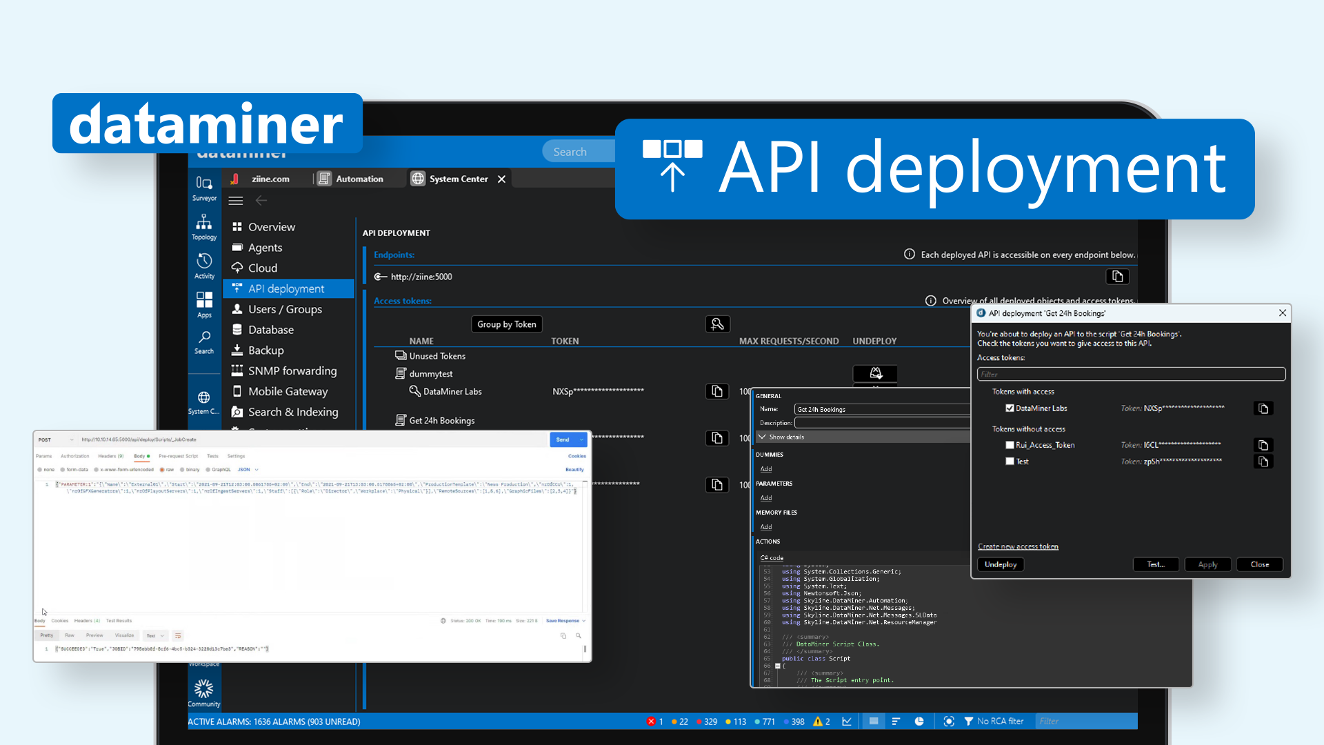
Task: Select the 'none' body radio in Postman
Action: click(x=40, y=470)
